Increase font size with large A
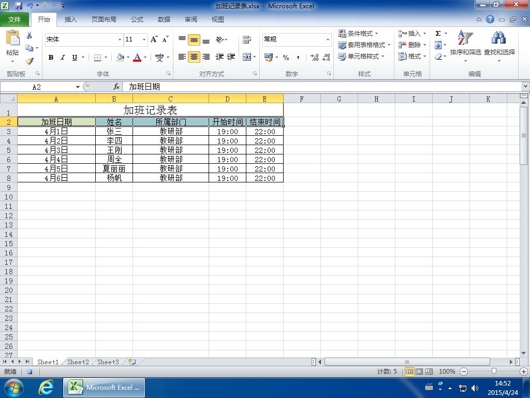Viewport: 530px width, 398px height. (x=154, y=39)
